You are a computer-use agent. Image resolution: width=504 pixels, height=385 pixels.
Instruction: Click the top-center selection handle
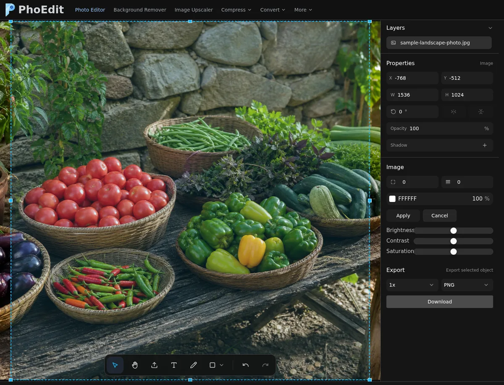pos(190,21)
